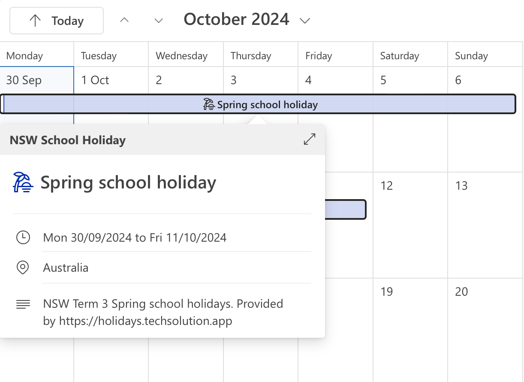Click the notes icon beside the event description
This screenshot has width=524, height=382.
[x=23, y=304]
